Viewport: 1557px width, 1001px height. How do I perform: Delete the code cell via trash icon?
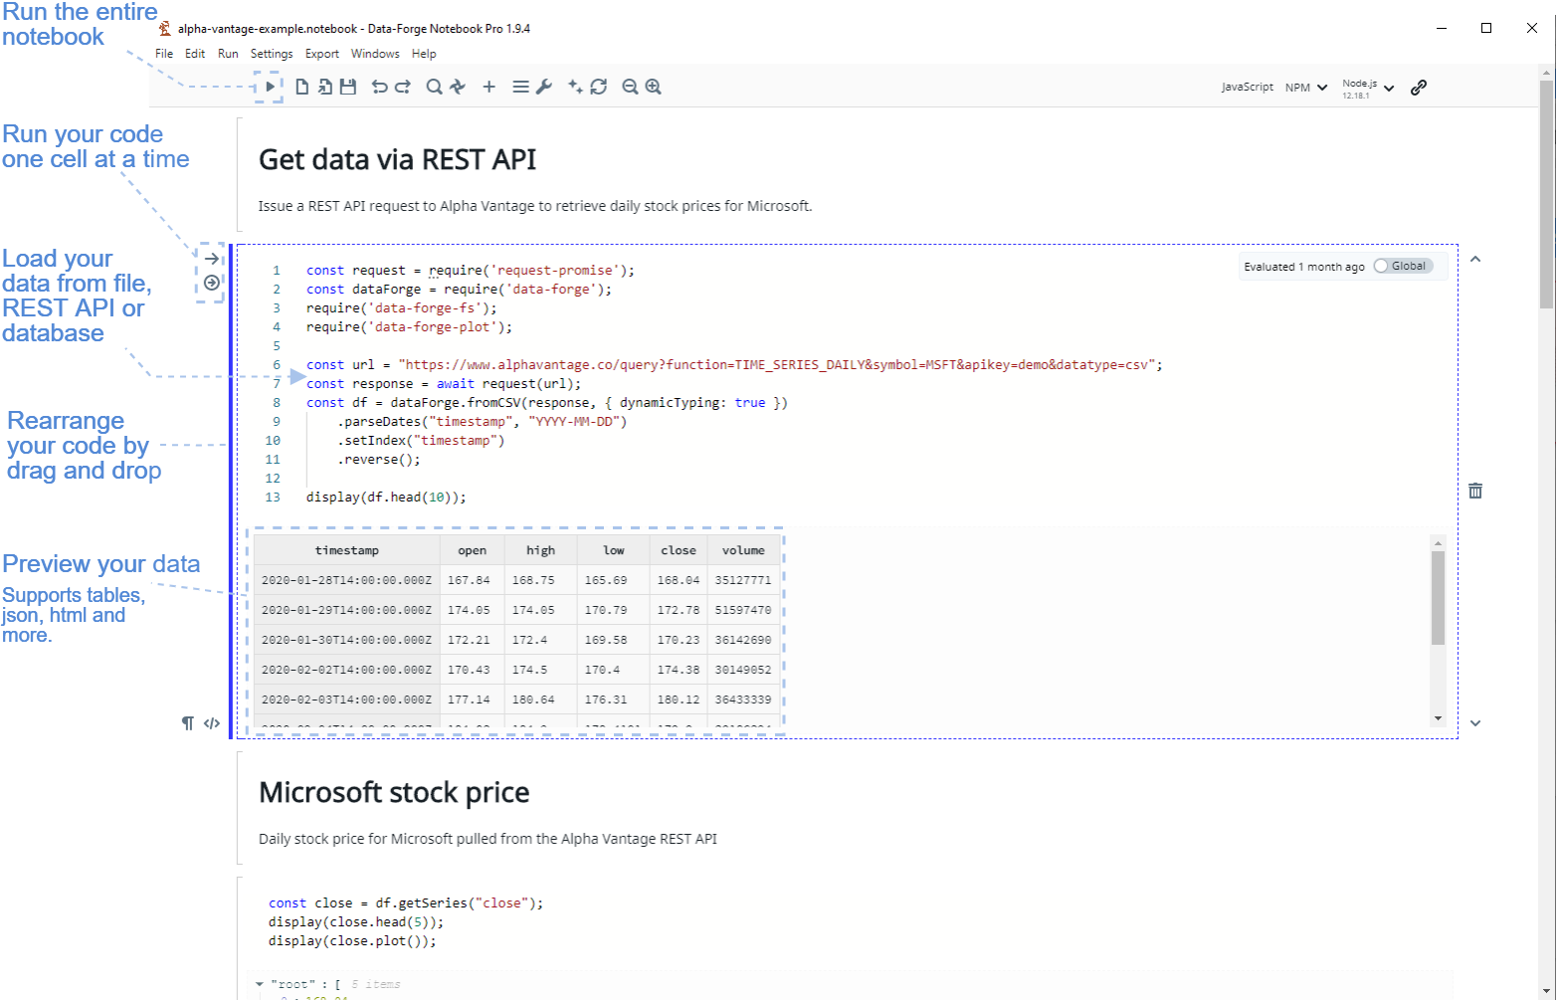point(1475,490)
